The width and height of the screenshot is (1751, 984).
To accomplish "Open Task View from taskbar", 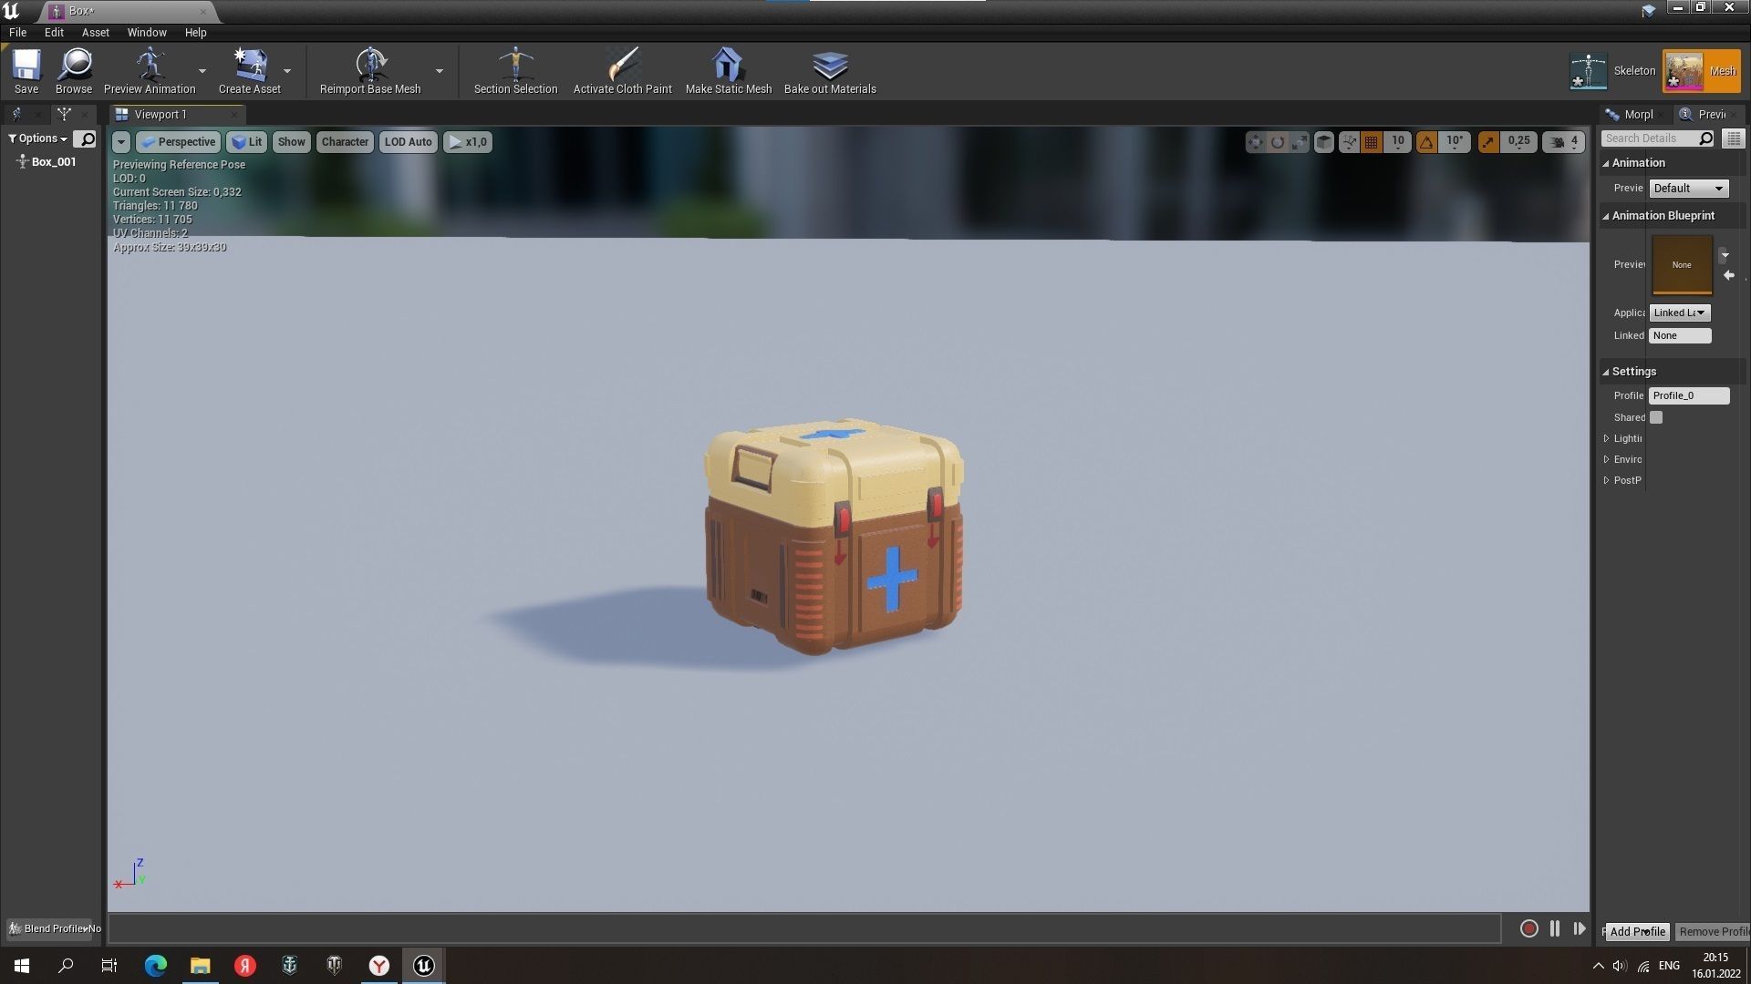I will (x=109, y=966).
